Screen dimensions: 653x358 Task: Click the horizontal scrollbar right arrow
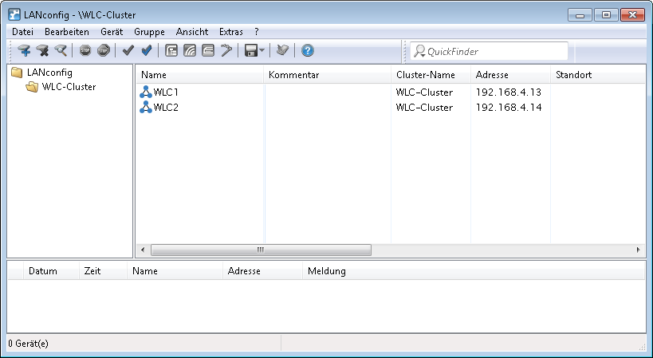[x=638, y=250]
